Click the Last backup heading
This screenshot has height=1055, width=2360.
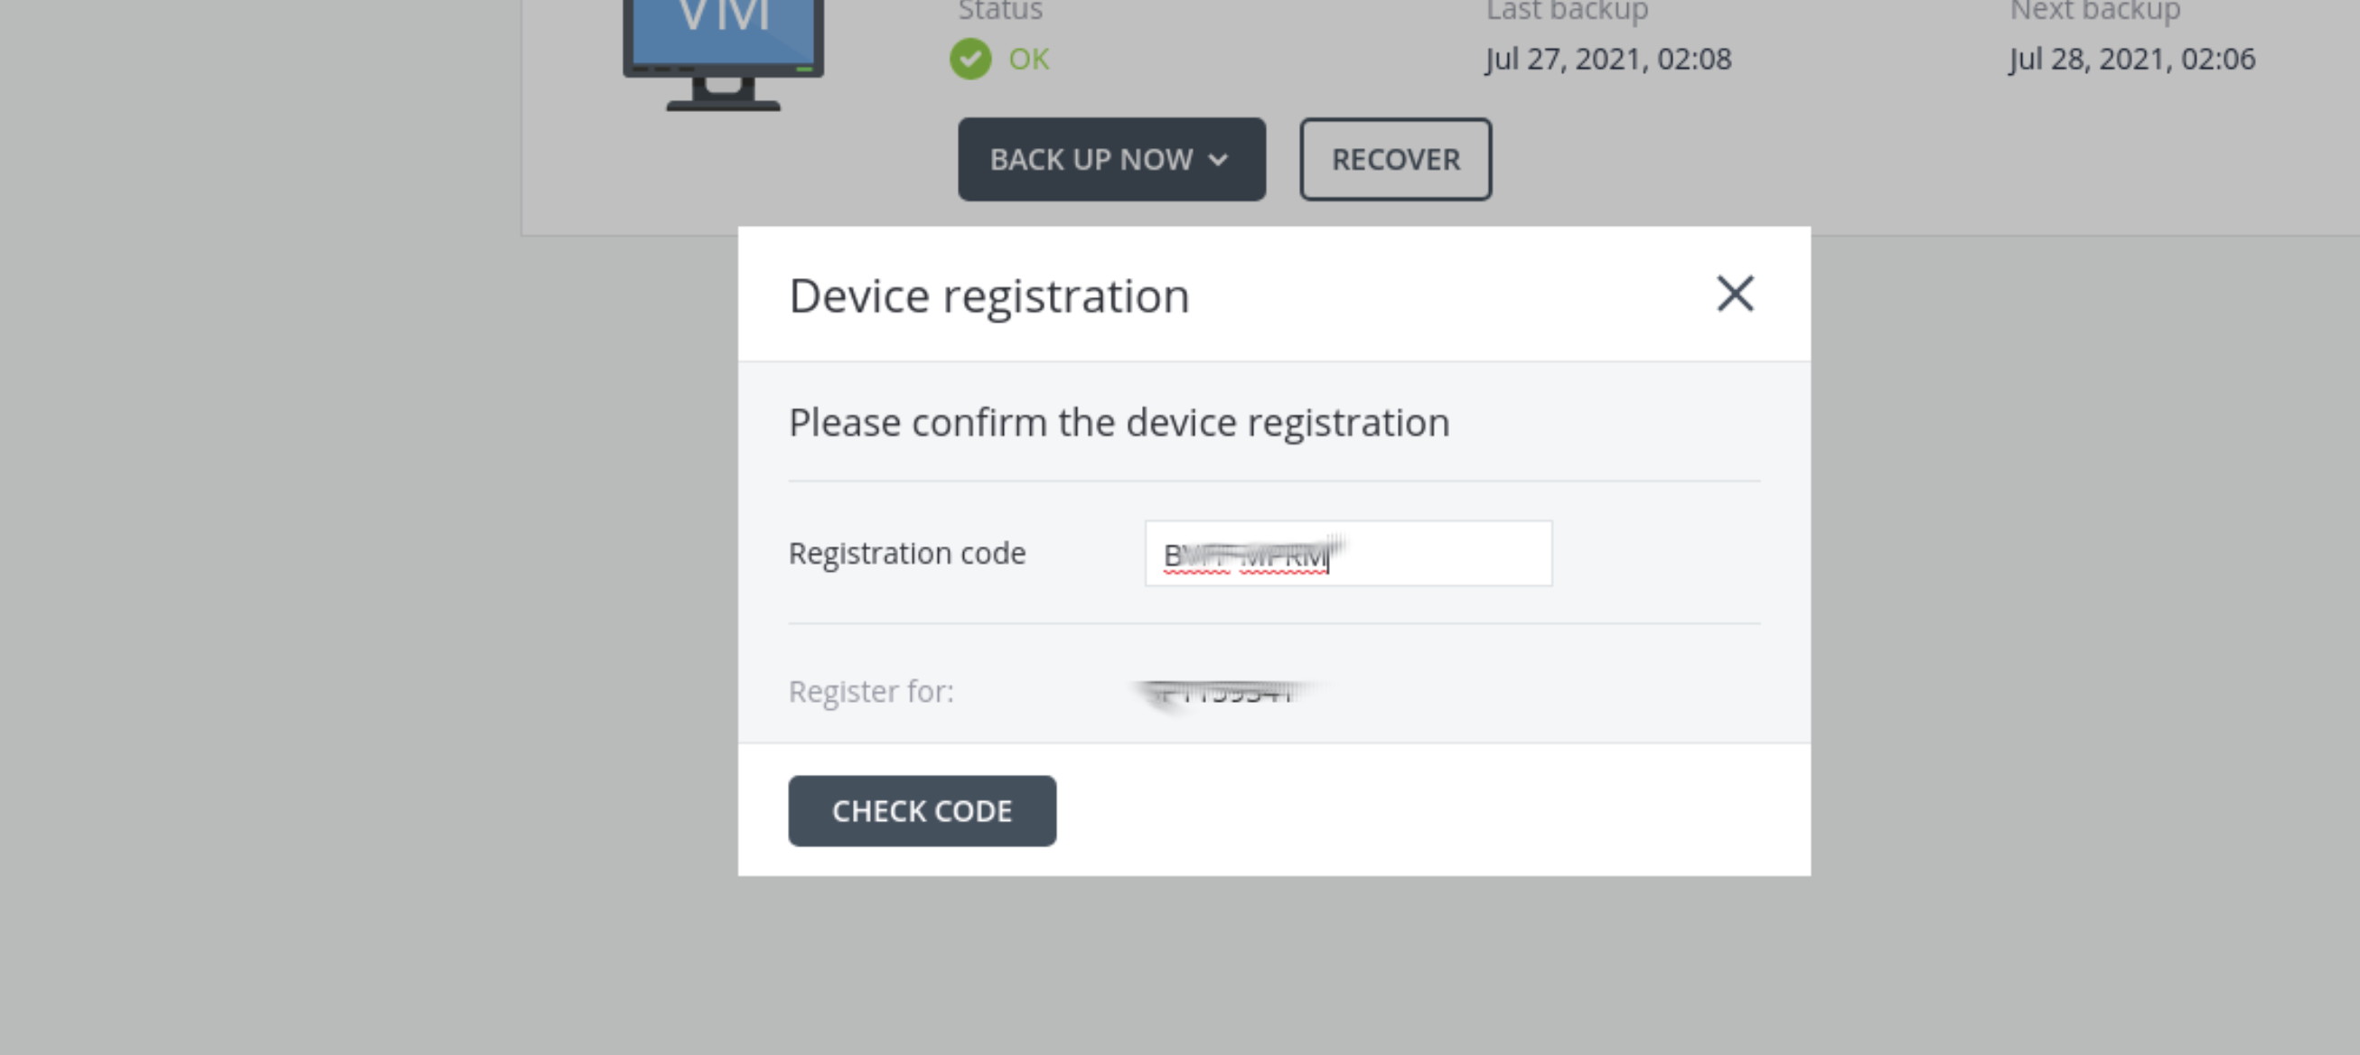tap(1567, 11)
